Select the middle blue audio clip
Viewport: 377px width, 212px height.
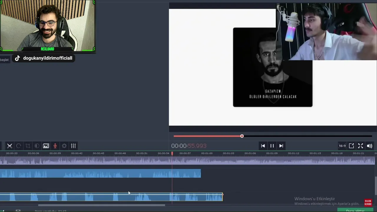coord(100,173)
